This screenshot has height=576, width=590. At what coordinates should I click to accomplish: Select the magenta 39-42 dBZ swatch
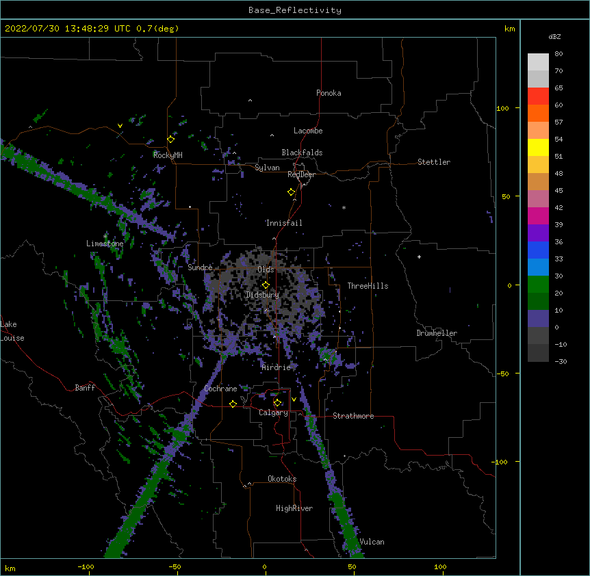point(538,215)
